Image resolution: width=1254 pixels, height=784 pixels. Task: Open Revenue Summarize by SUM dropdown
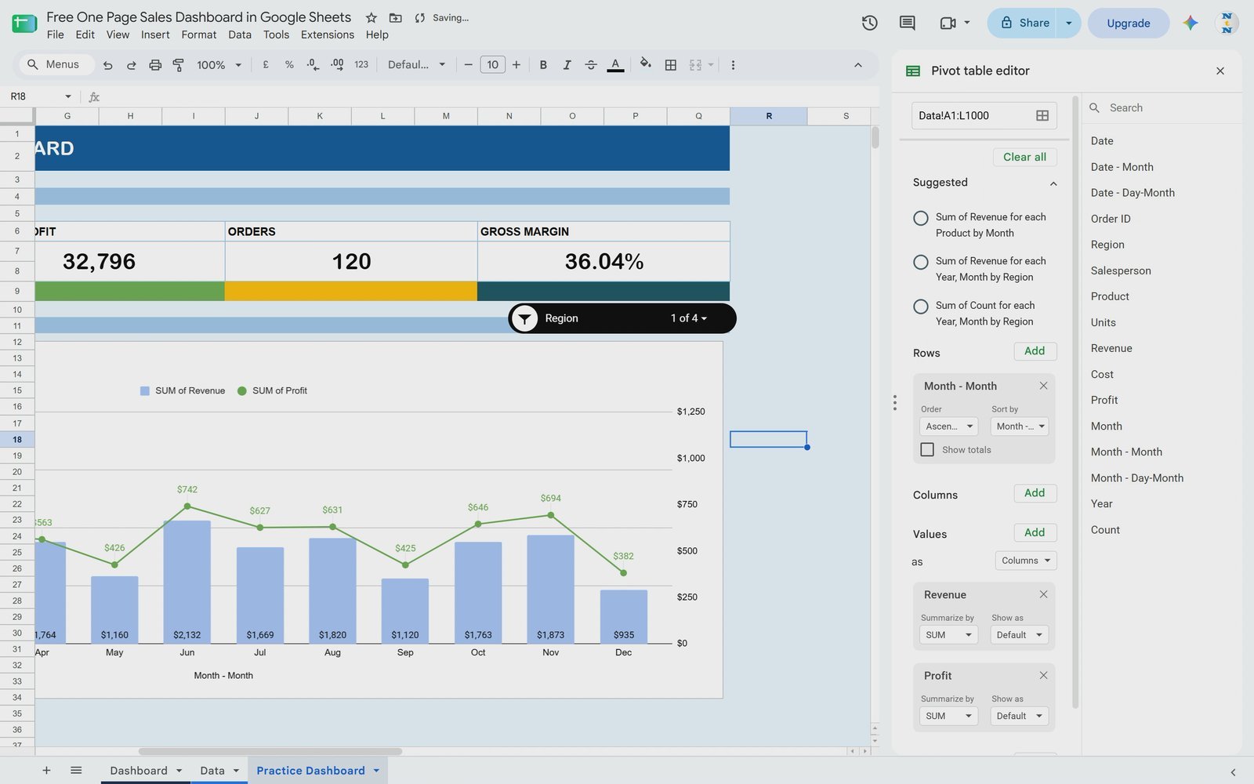coord(948,635)
